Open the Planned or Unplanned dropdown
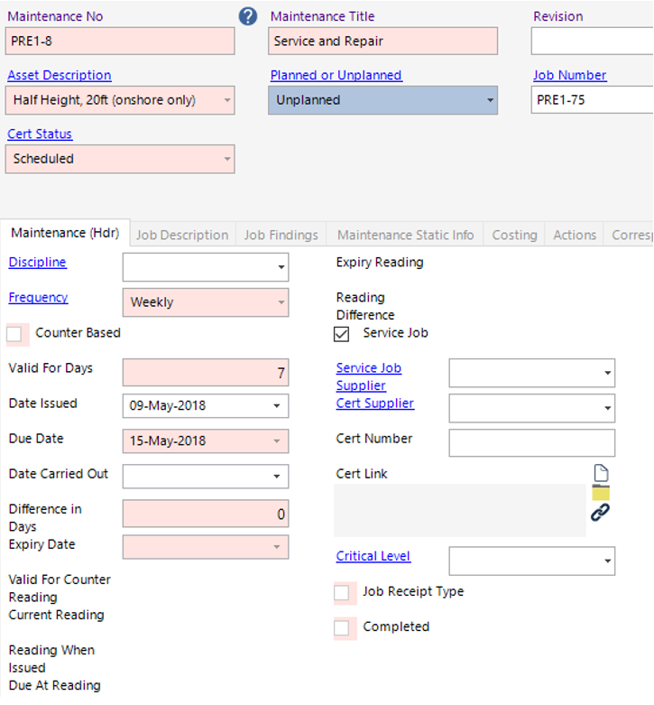Screen dimensions: 654x705 (491, 100)
